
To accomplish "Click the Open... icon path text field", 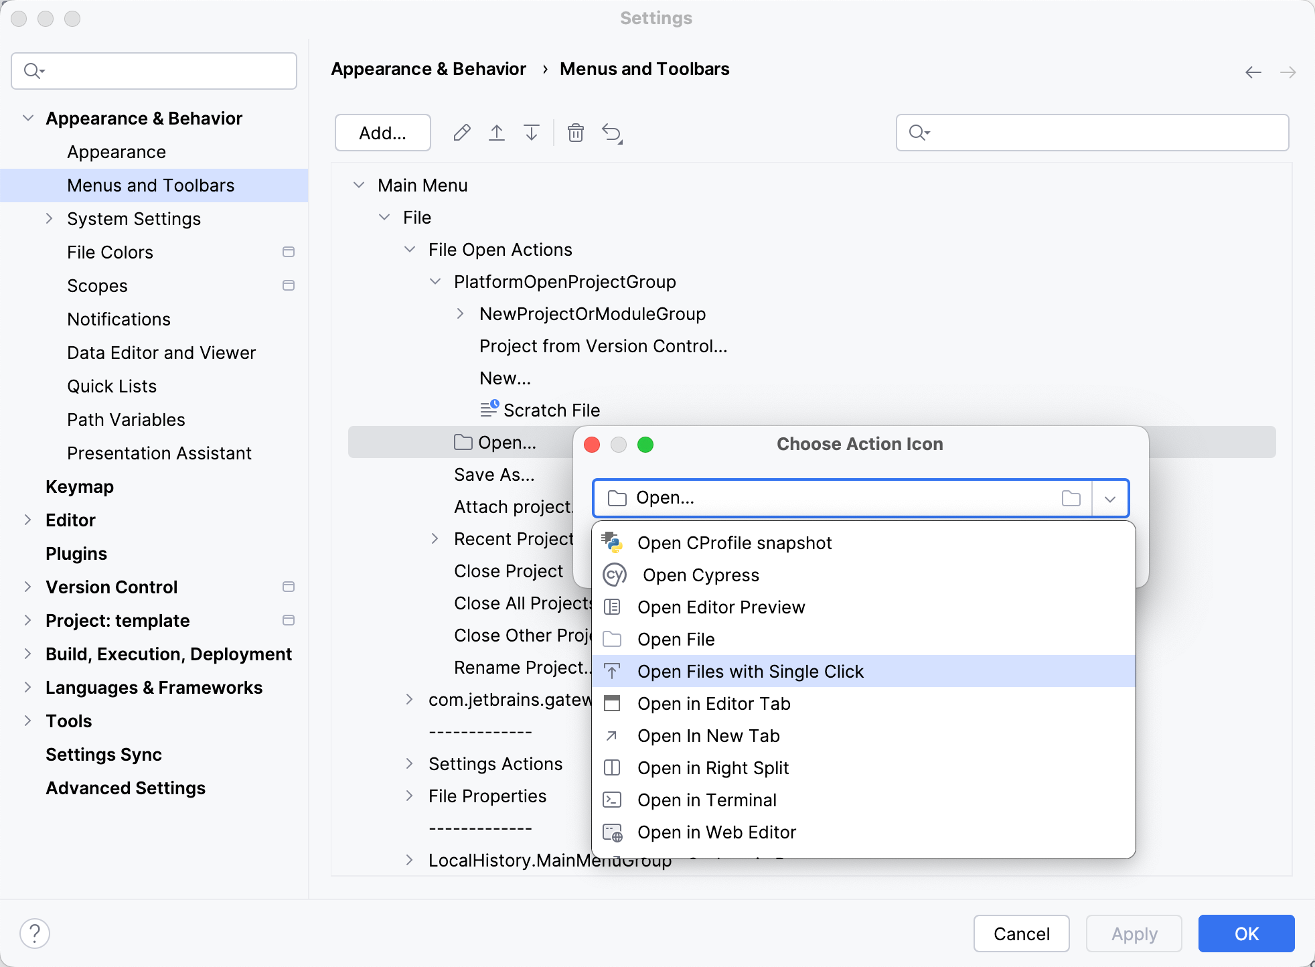I will click(x=842, y=498).
